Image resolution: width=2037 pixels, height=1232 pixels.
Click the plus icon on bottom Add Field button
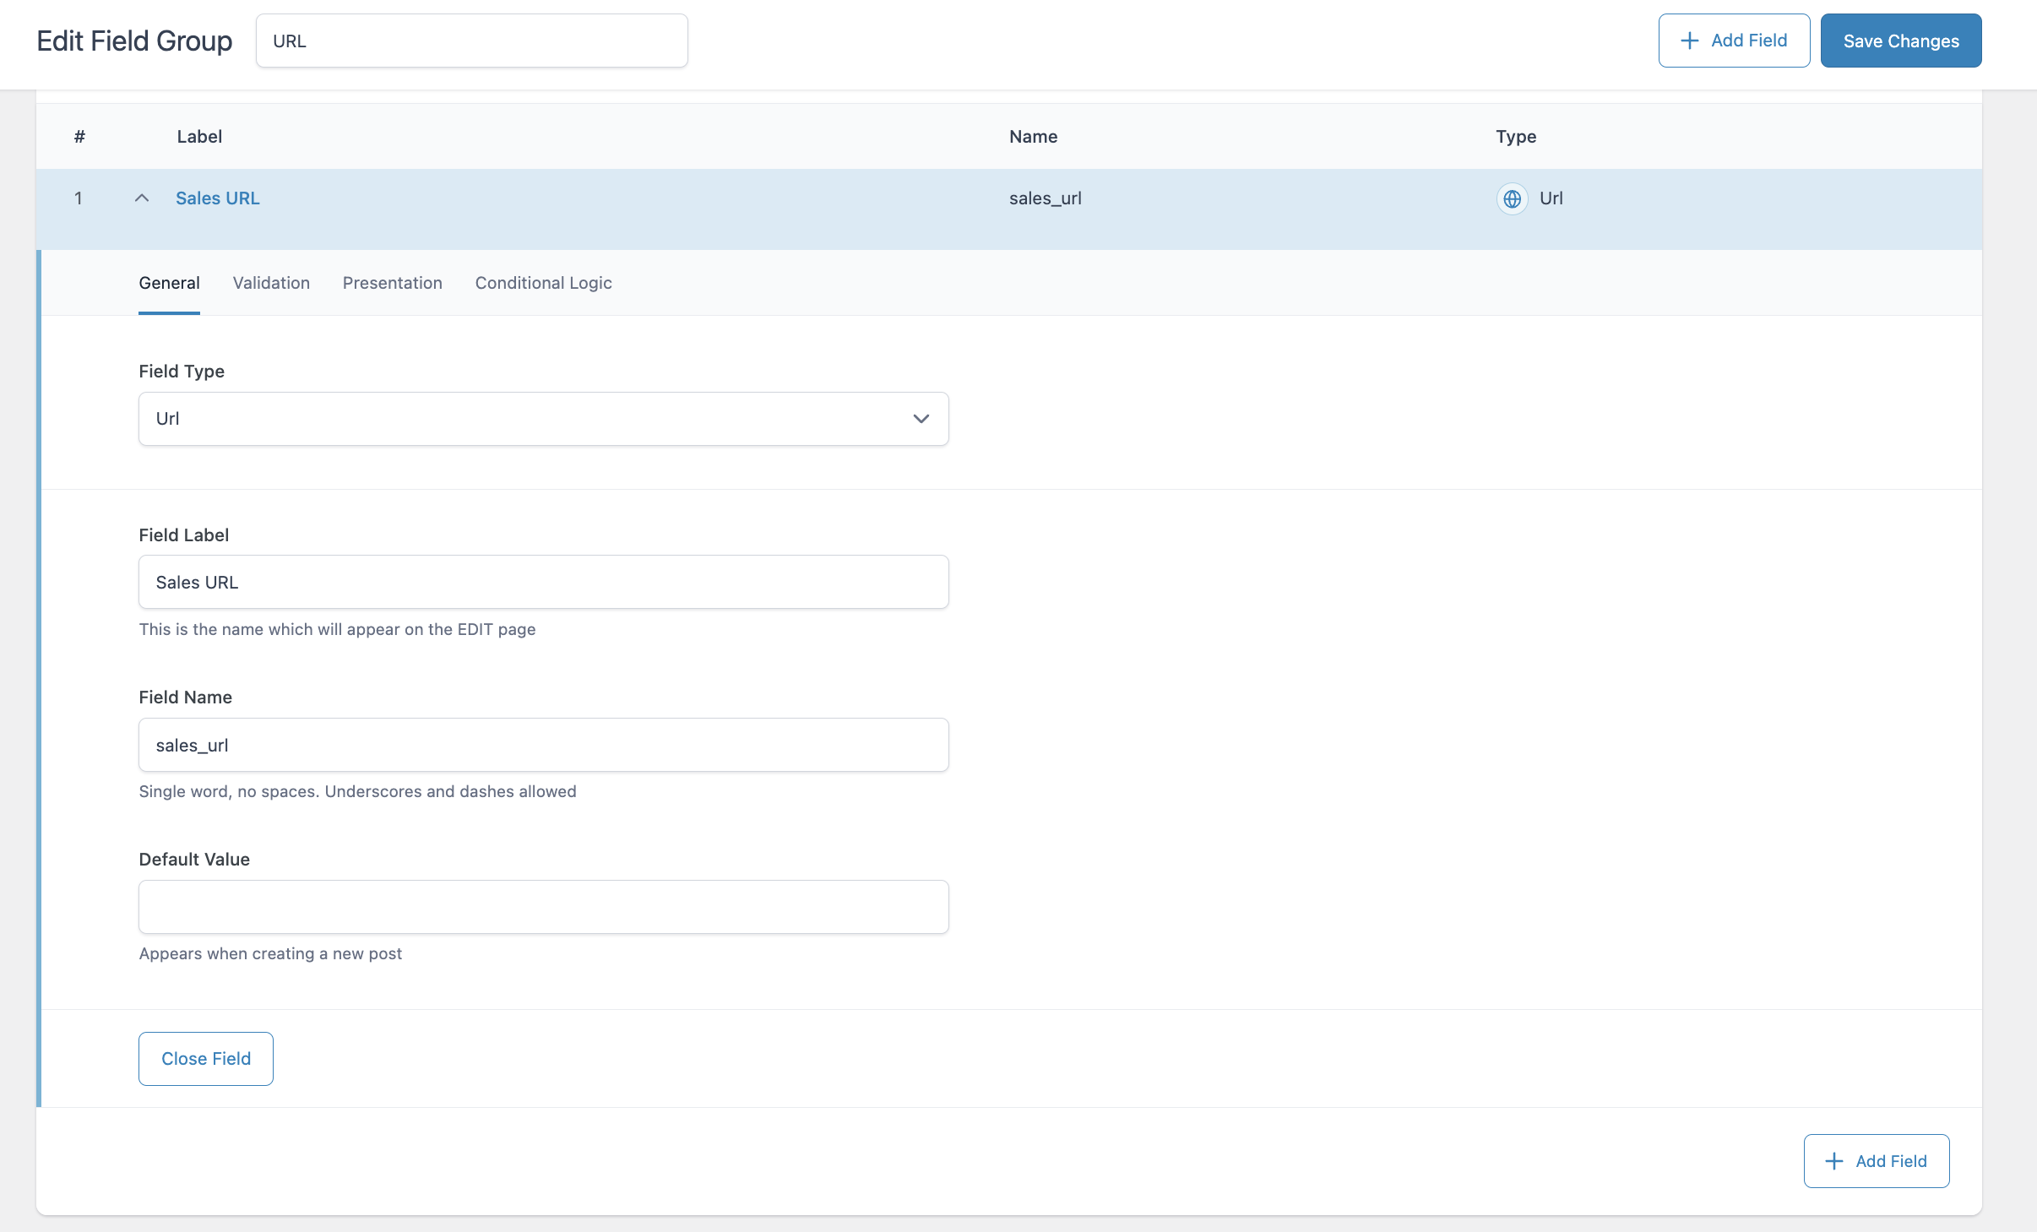(1833, 1160)
